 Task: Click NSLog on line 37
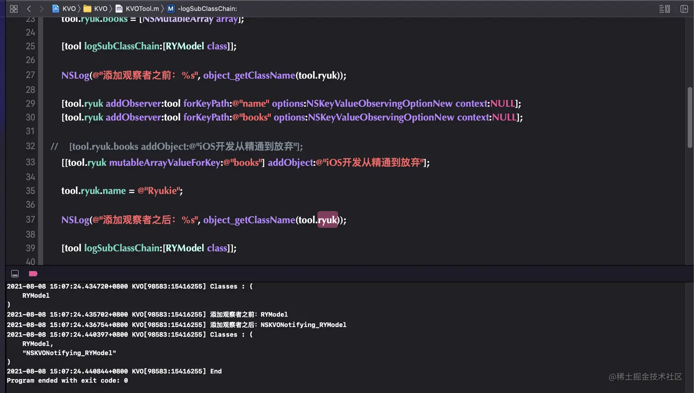tap(75, 220)
